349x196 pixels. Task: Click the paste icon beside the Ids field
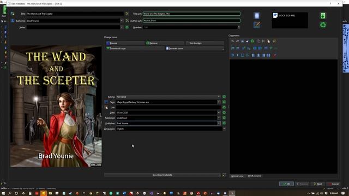pos(106,107)
